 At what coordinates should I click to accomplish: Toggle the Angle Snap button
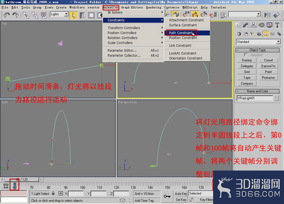coord(195,14)
